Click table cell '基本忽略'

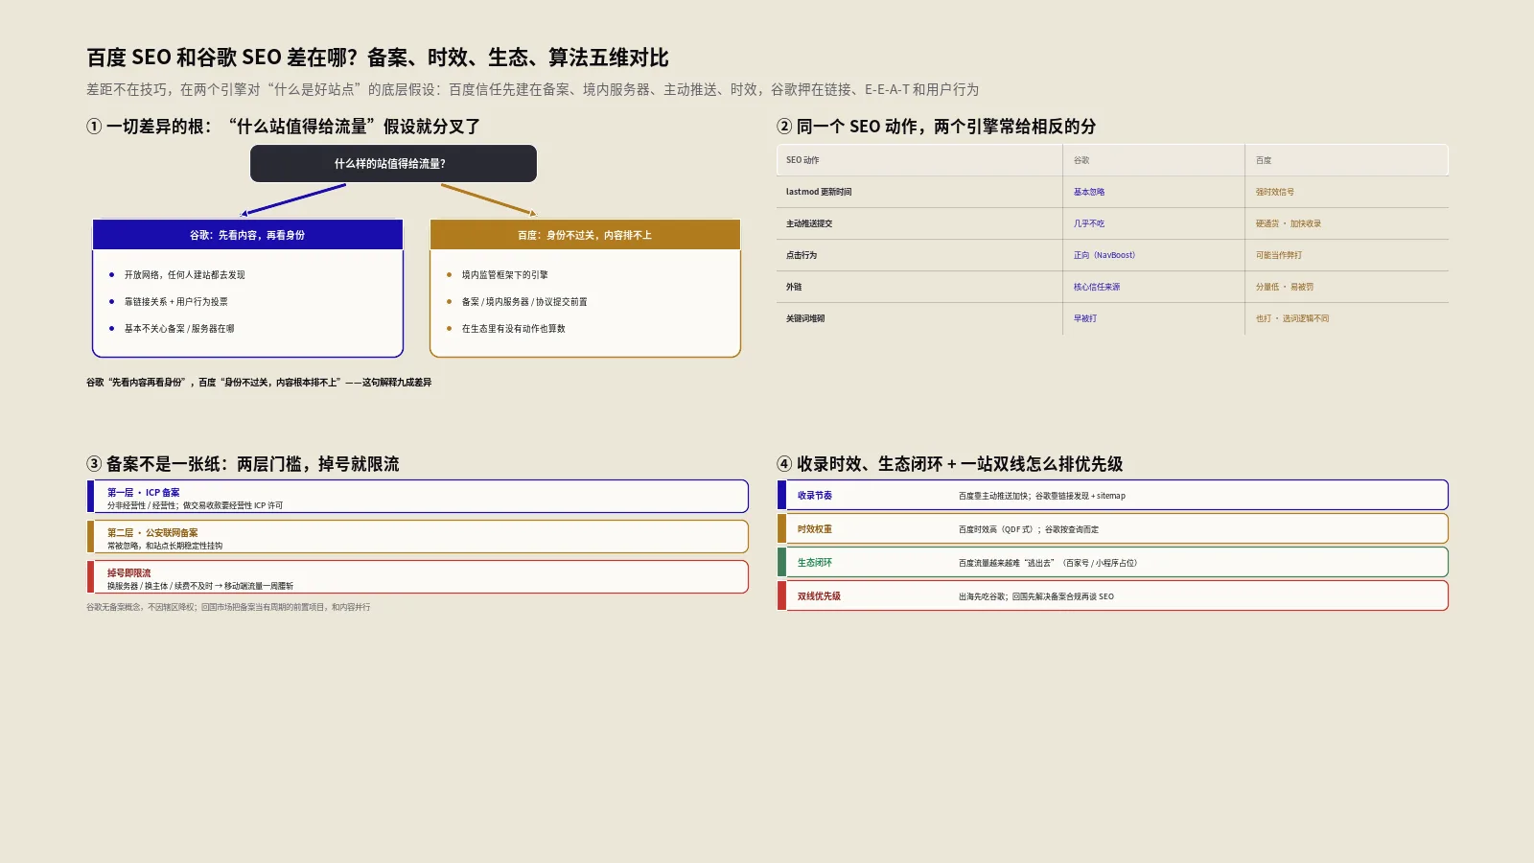click(x=1089, y=192)
